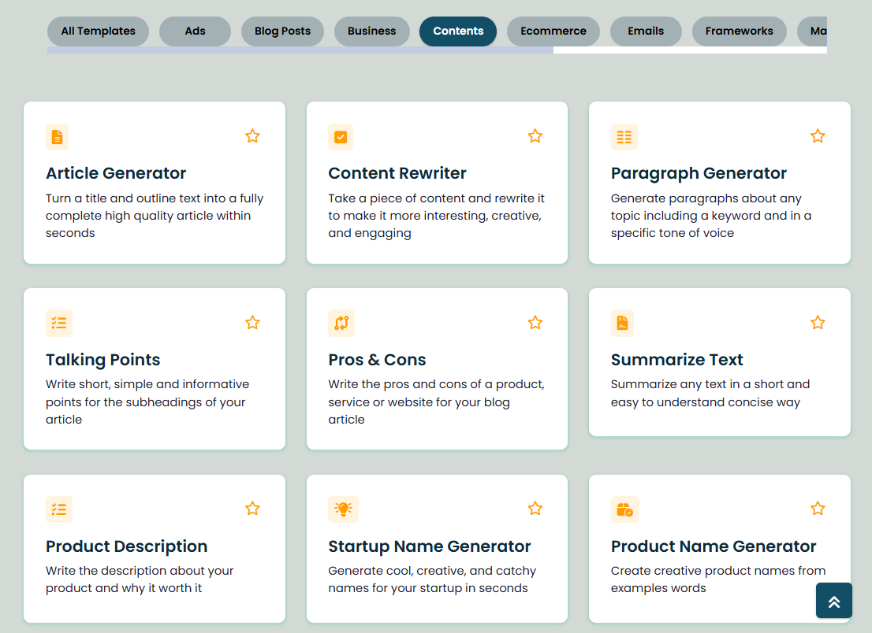872x633 pixels.
Task: Click the Pros & Cons swap icon
Action: (341, 323)
